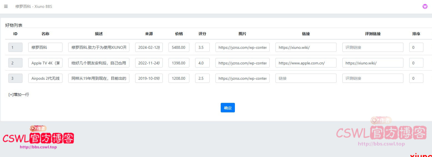Click the image URL field in row 1
The width and height of the screenshot is (432, 157).
pos(242,48)
